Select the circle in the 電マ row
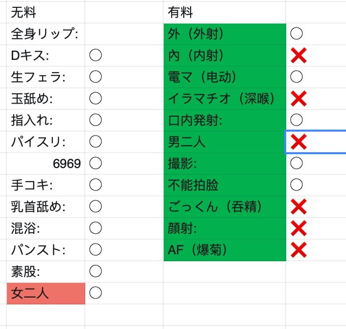This screenshot has width=346, height=329. (x=297, y=77)
